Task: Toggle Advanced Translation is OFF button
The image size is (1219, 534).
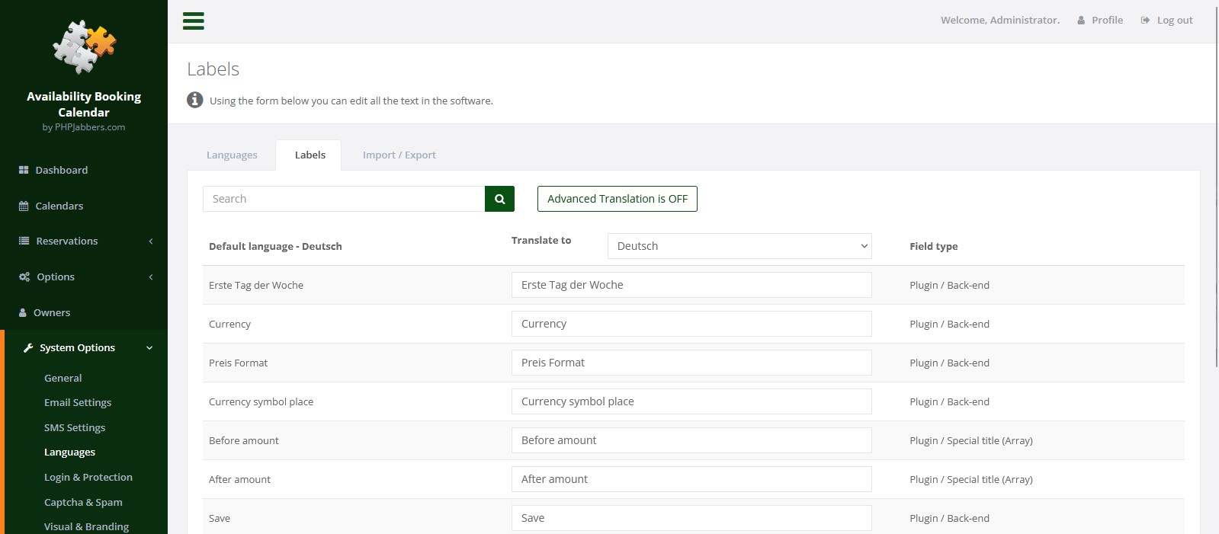Action: (x=617, y=199)
